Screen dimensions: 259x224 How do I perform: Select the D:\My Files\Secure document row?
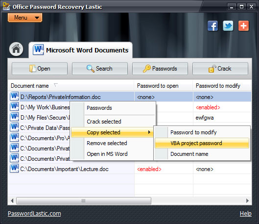[45, 118]
